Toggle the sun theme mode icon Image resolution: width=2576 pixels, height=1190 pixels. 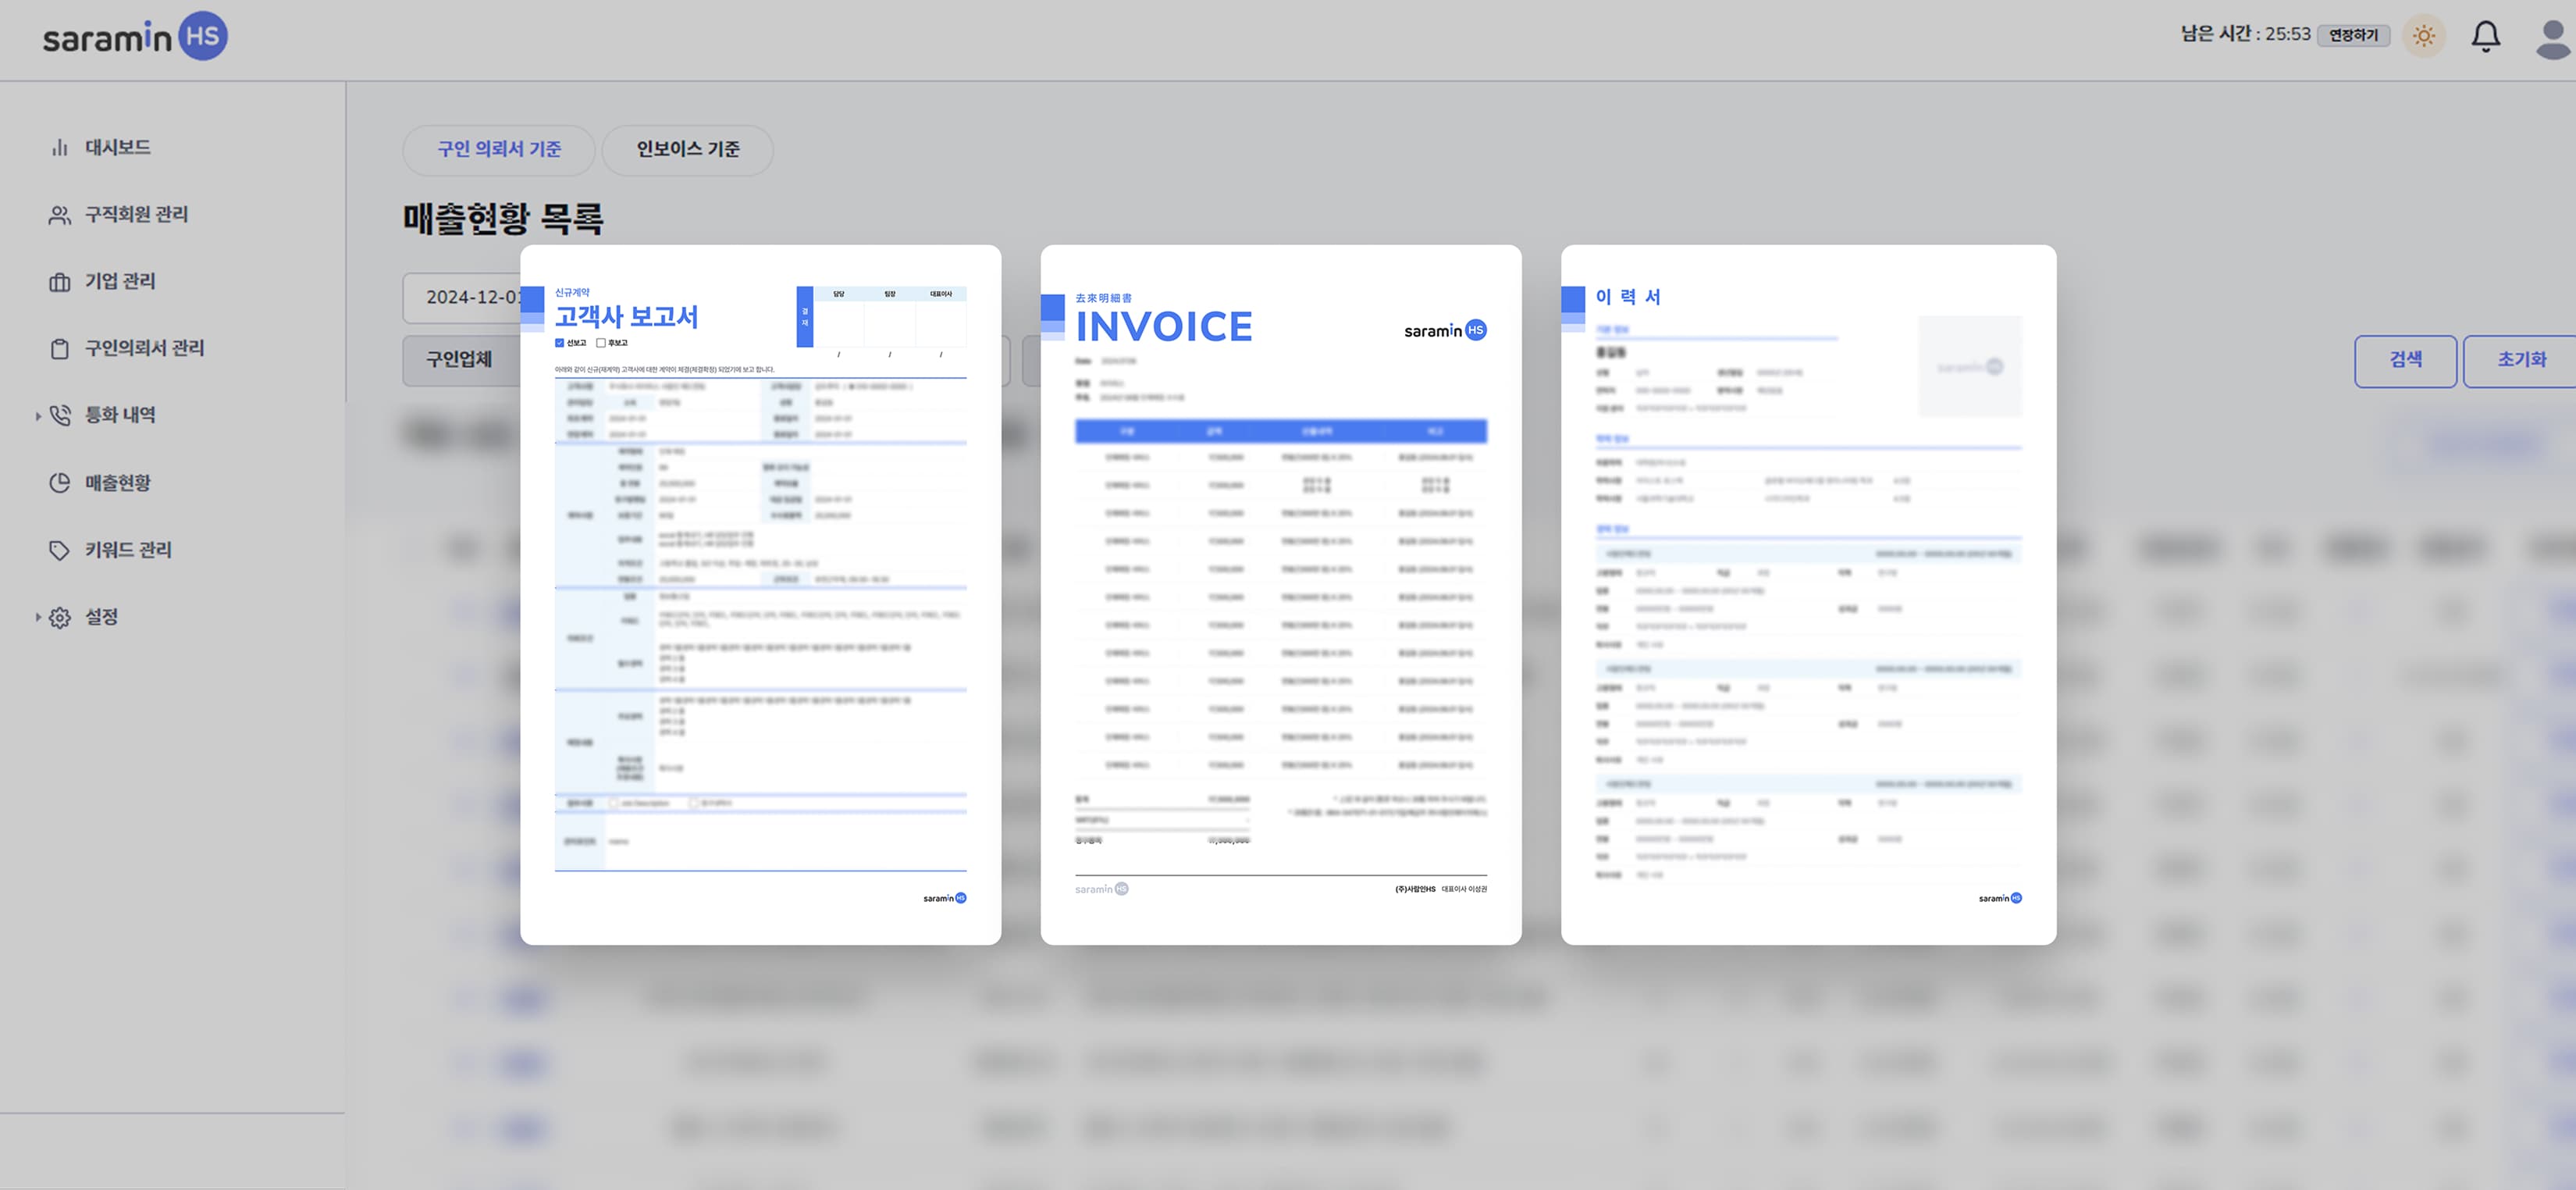(x=2424, y=36)
